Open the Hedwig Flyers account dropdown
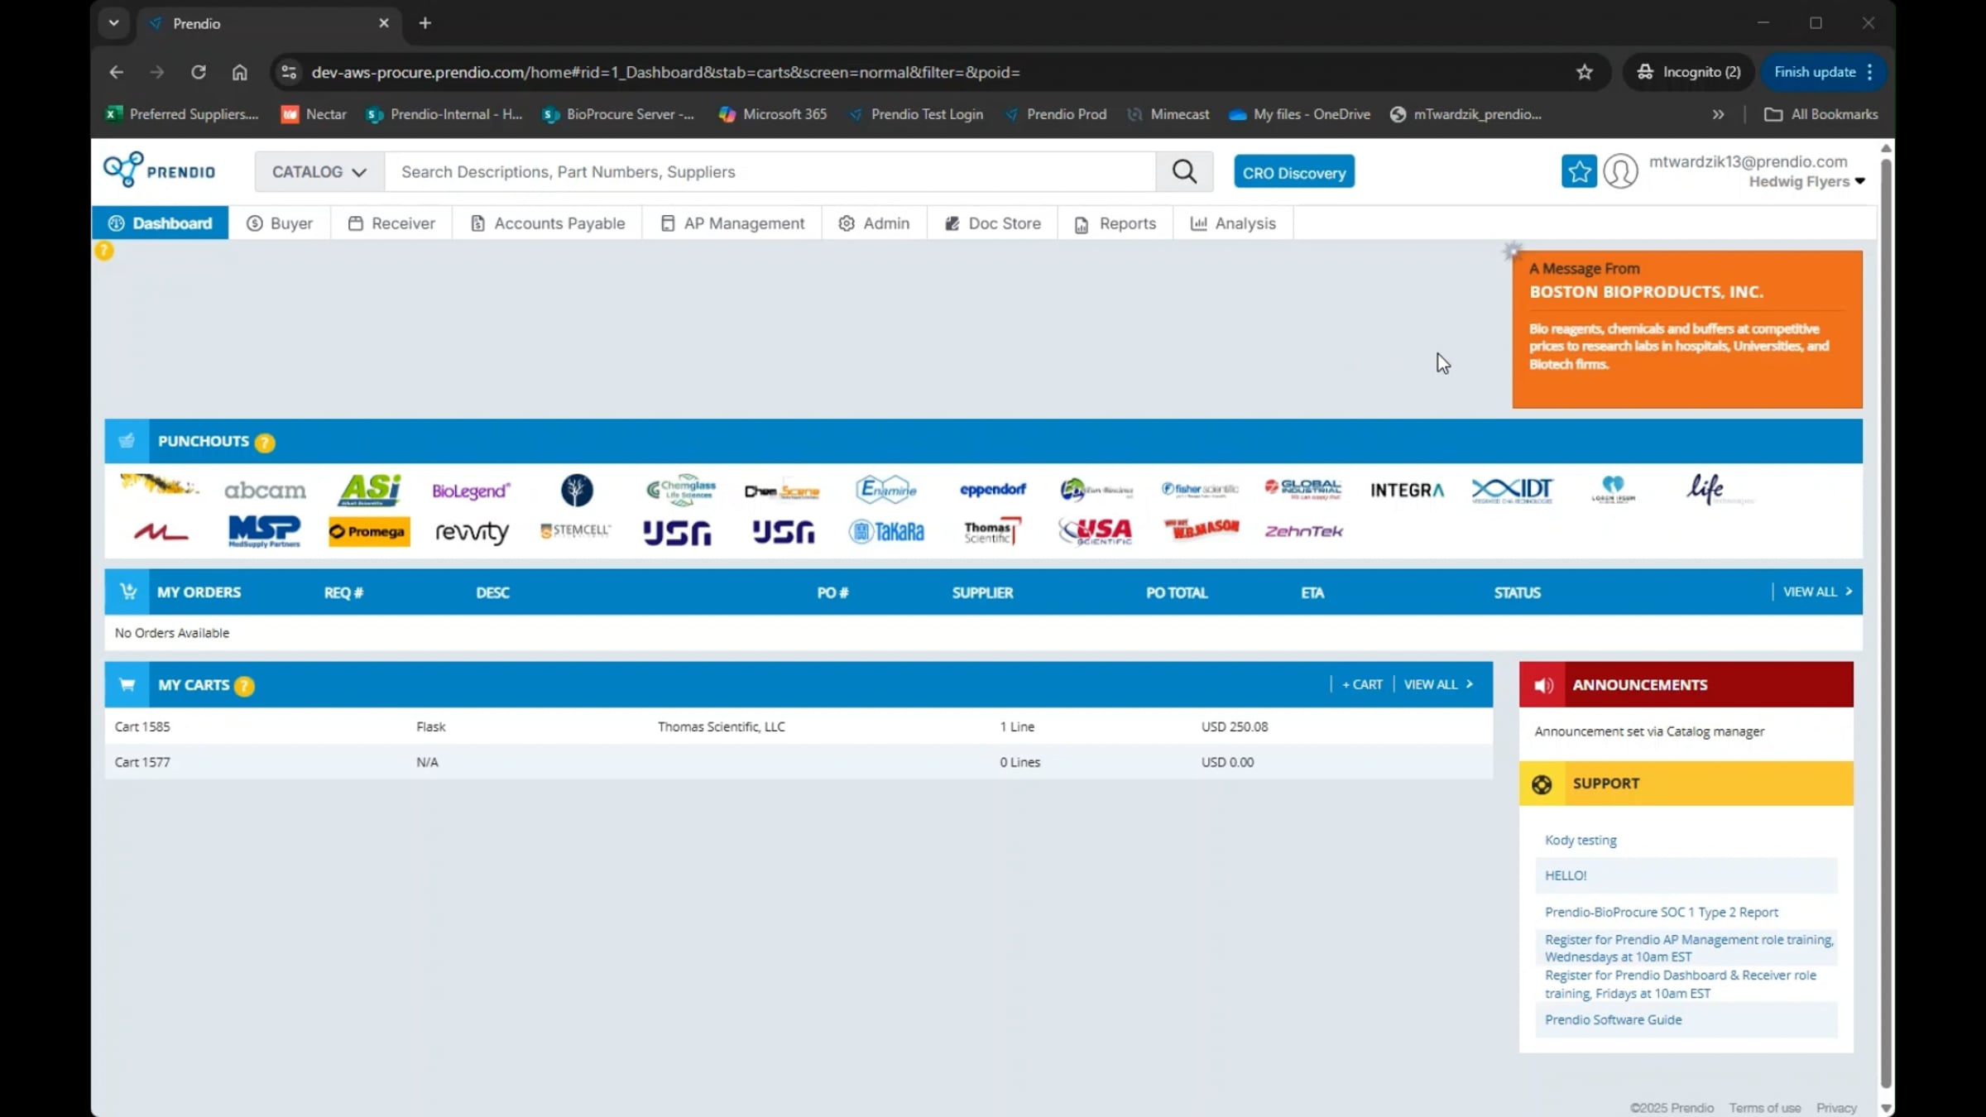 coord(1806,182)
